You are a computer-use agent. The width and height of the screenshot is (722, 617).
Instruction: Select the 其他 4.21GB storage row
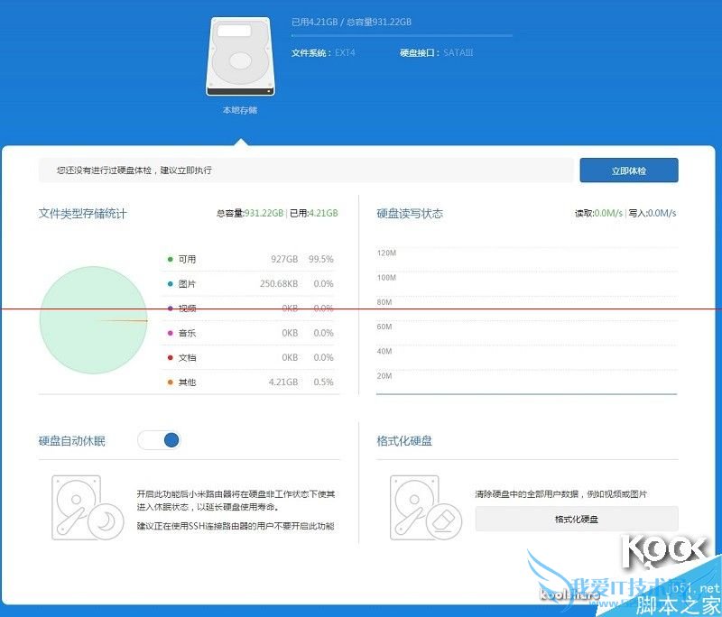tap(250, 382)
